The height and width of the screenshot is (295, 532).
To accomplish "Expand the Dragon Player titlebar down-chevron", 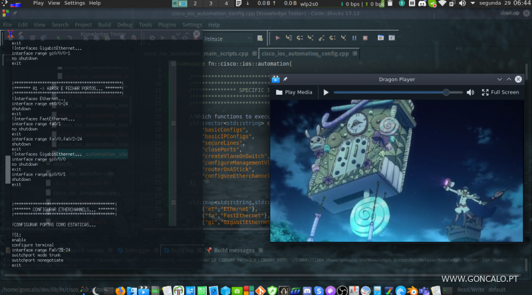I will tap(500, 79).
